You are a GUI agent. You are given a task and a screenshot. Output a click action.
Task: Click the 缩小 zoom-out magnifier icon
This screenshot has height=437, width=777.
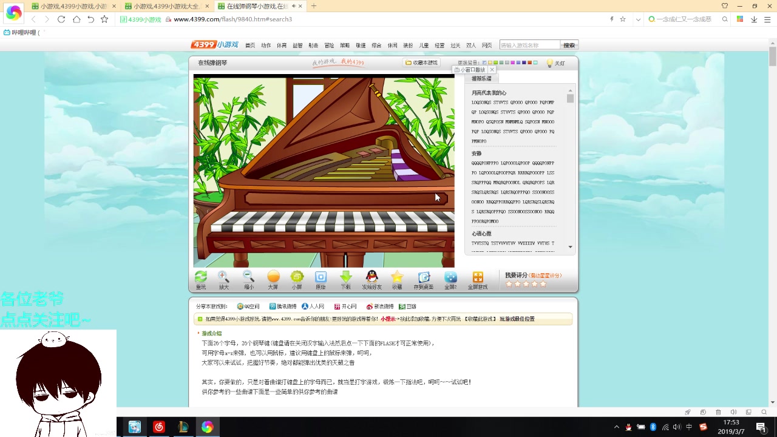(x=248, y=277)
